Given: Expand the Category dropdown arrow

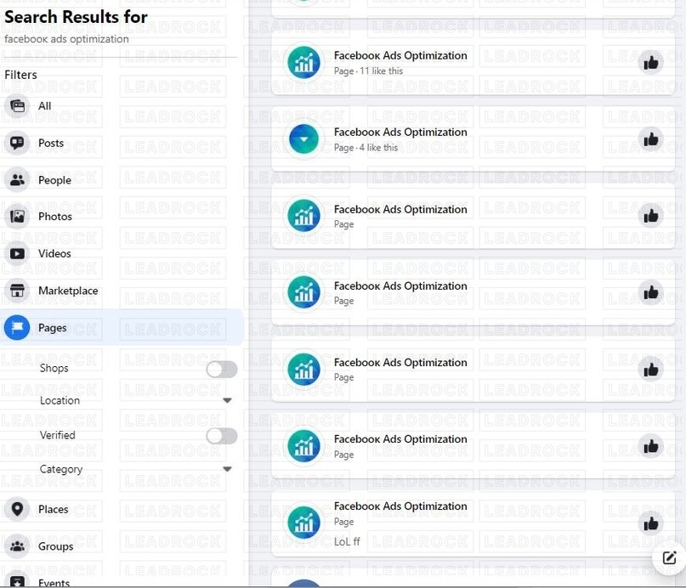Looking at the screenshot, I should point(227,469).
